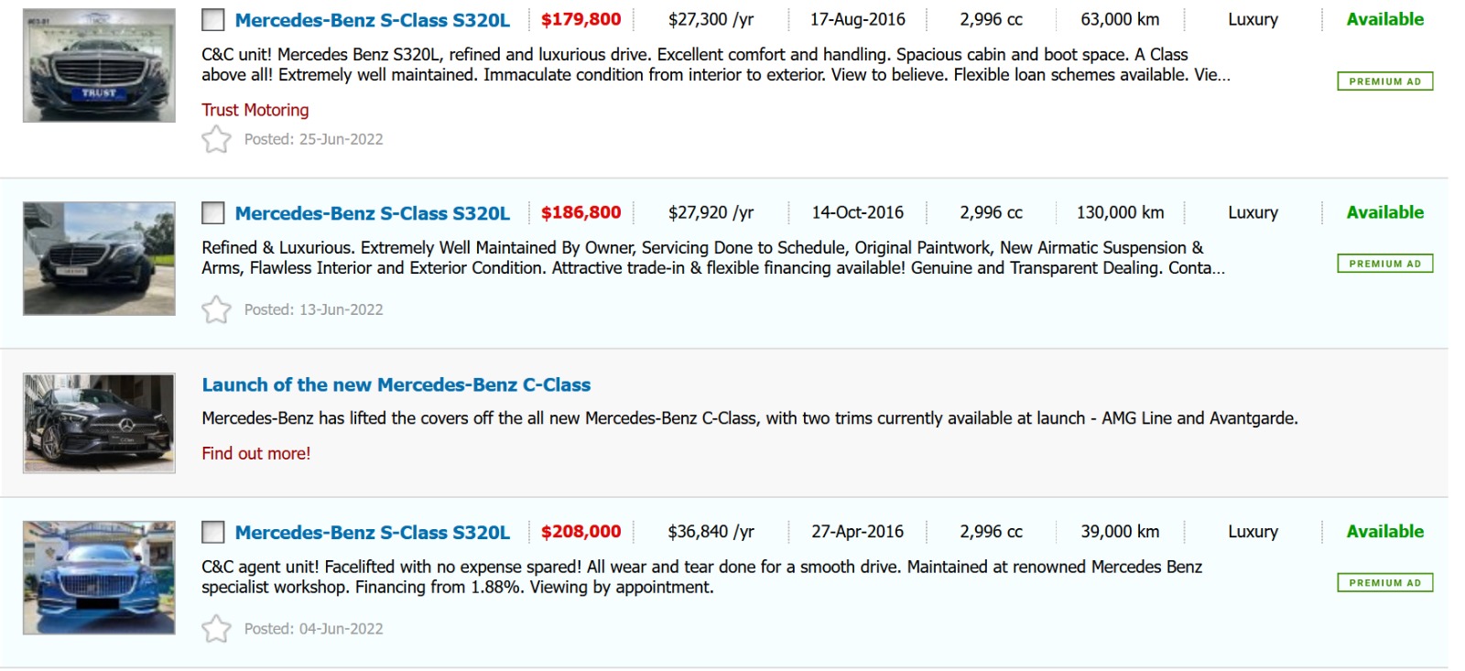The height and width of the screenshot is (671, 1465).
Task: Click the $208,000 price text
Action: pyautogui.click(x=581, y=532)
